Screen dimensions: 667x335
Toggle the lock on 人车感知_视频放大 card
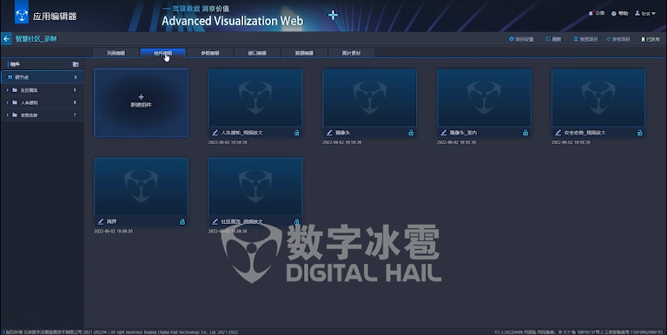(296, 133)
